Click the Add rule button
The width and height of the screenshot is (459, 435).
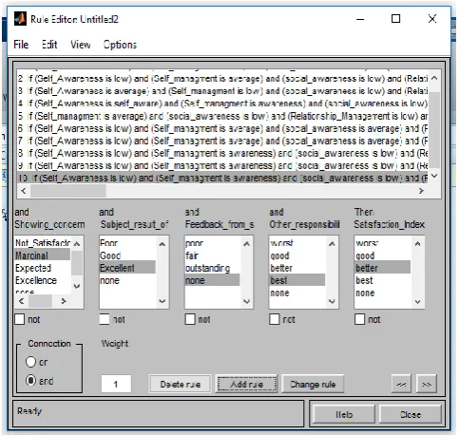246,384
